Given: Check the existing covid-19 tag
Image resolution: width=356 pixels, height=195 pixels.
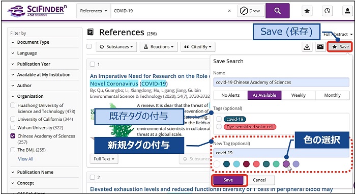Looking at the screenshot, I should point(219,119).
